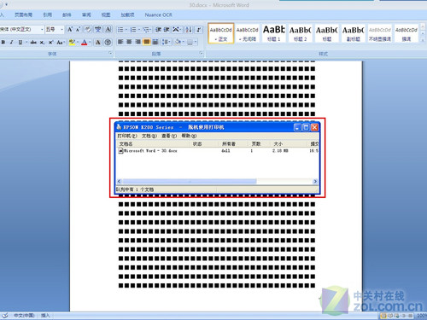Apply the 无间隔 style from gallery

pos(247,33)
